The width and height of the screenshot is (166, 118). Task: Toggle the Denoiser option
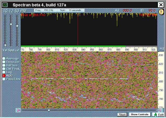[4, 62]
